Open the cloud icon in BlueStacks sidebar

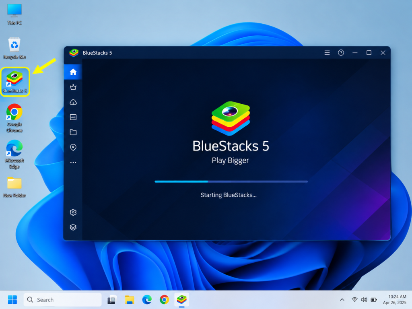tap(73, 102)
